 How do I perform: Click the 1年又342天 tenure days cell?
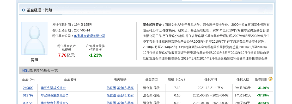pos(243,95)
